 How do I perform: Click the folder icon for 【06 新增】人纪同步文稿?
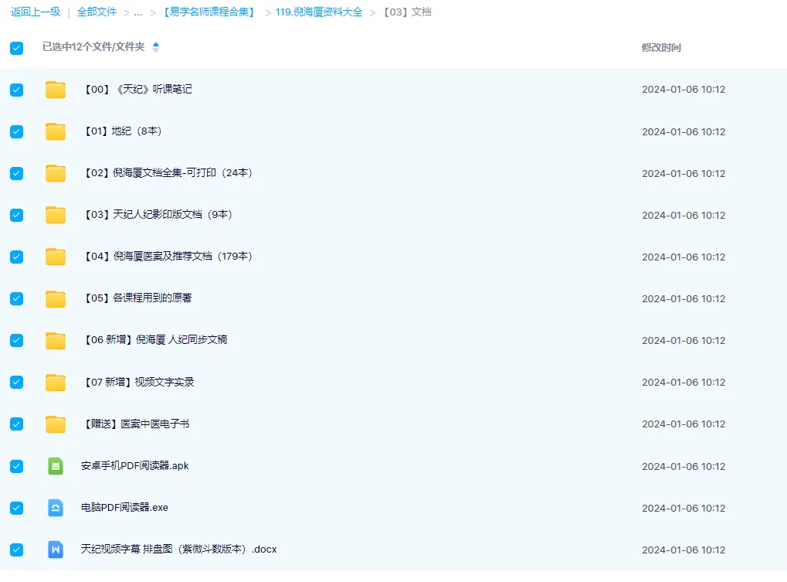tap(55, 340)
